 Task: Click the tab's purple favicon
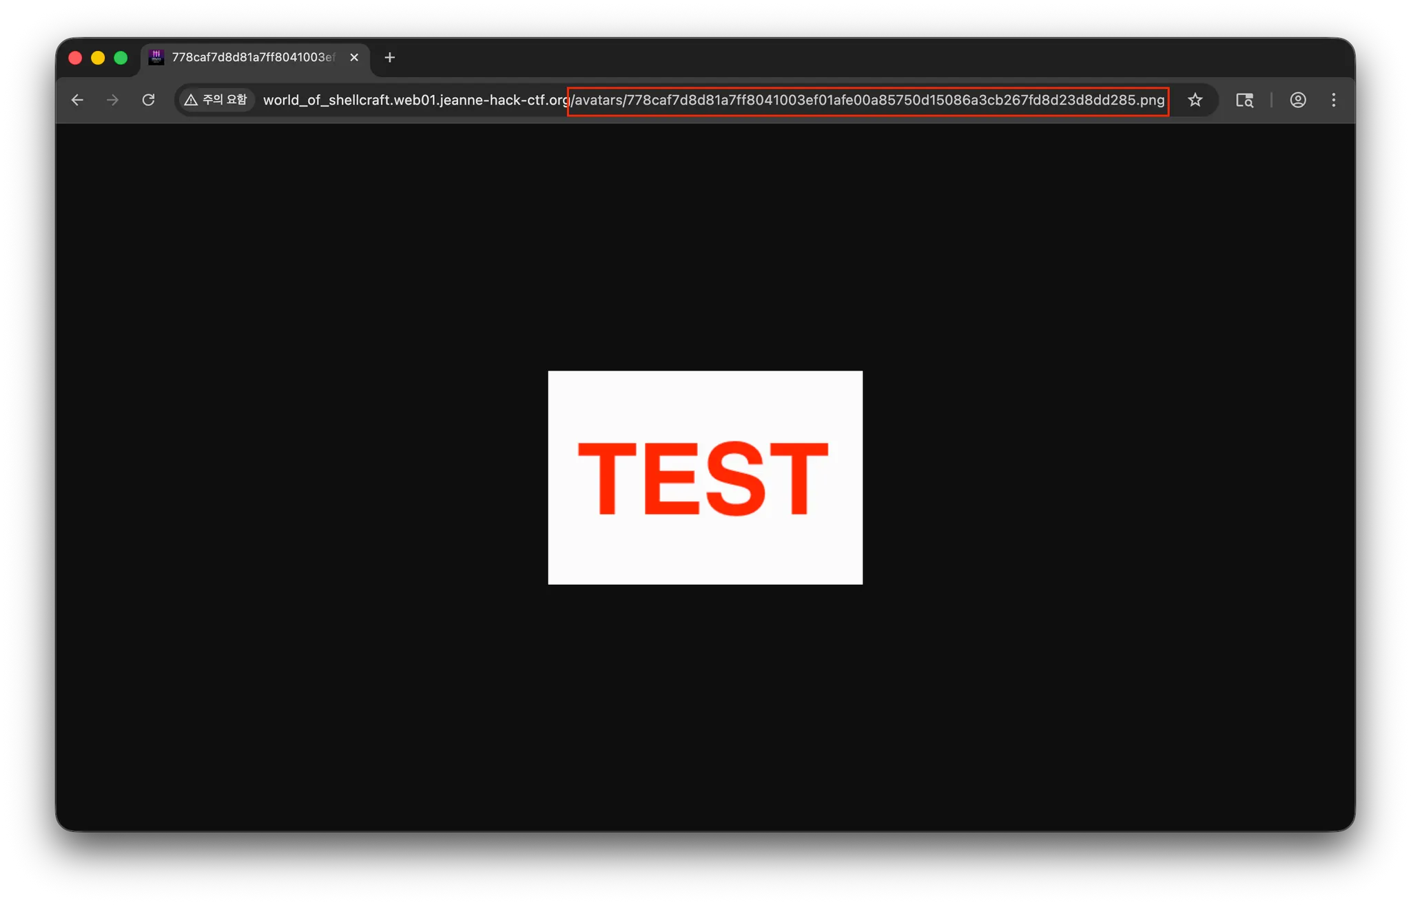click(156, 57)
